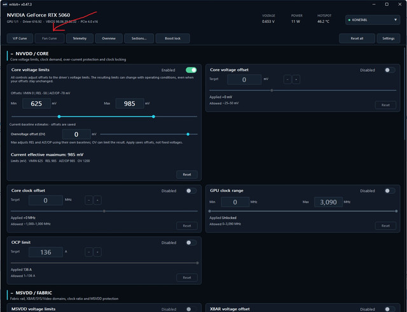Image resolution: width=407 pixels, height=312 pixels.
Task: Minimize the mVolt+ window
Action: 374,4
